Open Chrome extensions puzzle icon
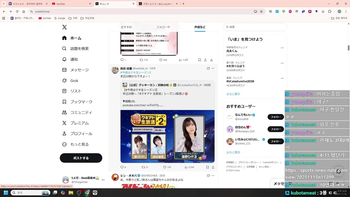This screenshot has width=350, height=197. click(x=329, y=11)
